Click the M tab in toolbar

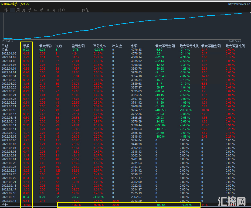pos(48,10)
